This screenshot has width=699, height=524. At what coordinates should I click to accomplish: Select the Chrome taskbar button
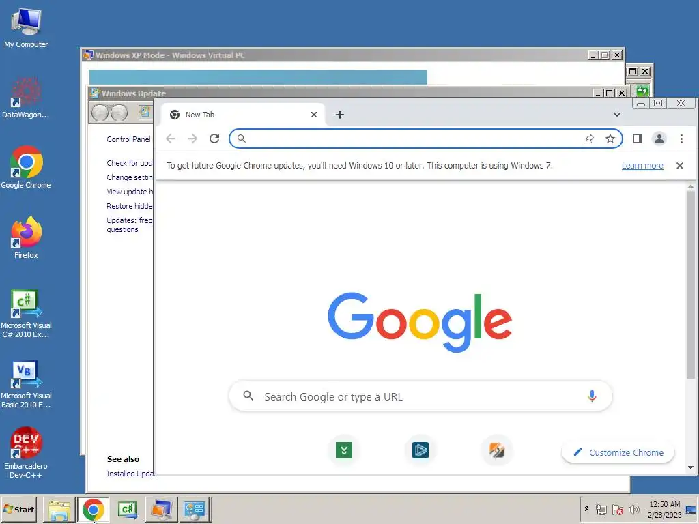coord(93,510)
